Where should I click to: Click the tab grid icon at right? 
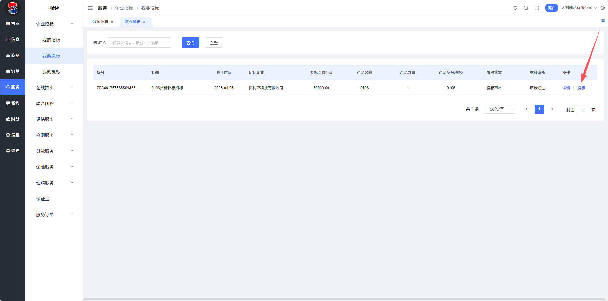click(603, 21)
